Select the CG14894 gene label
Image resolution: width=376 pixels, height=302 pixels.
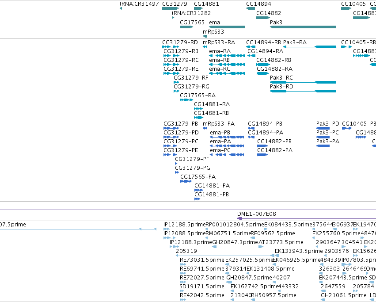(258, 4)
